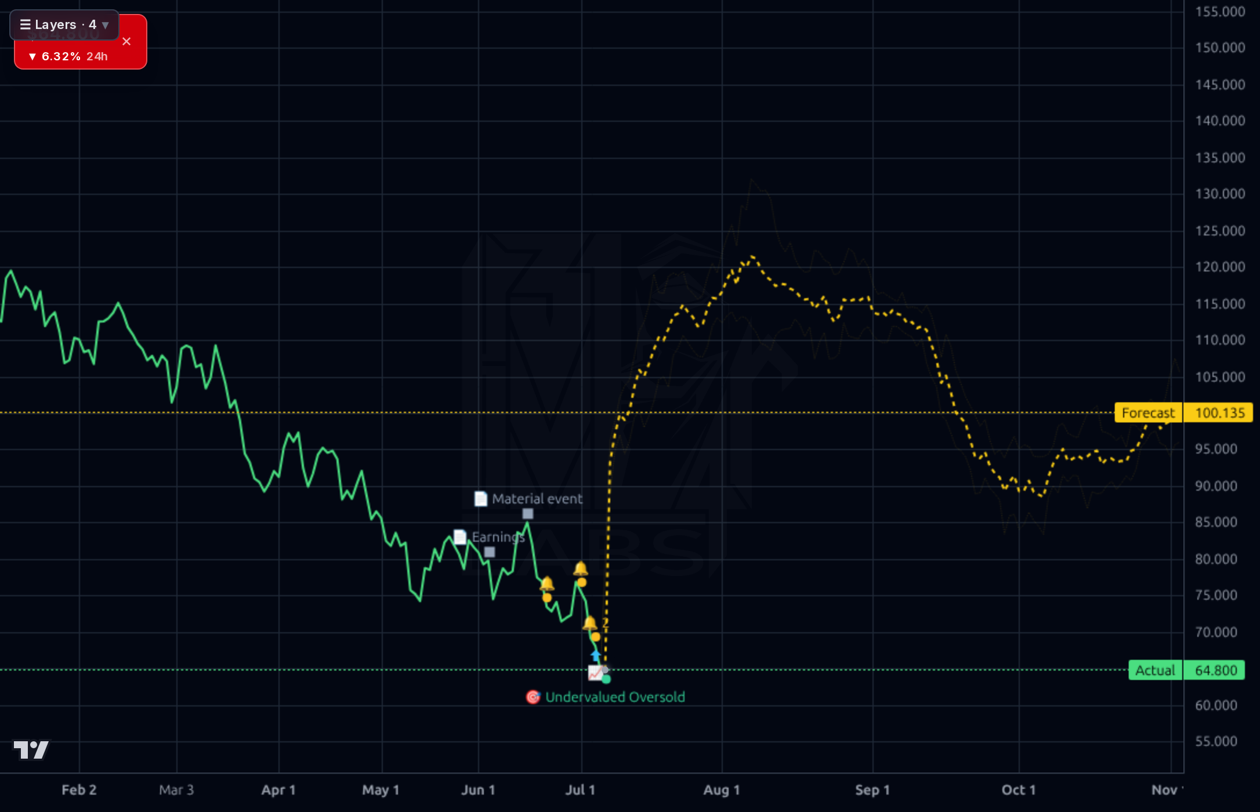This screenshot has width=1260, height=812.
Task: Click the Oct 1 date label
Action: (x=1019, y=790)
